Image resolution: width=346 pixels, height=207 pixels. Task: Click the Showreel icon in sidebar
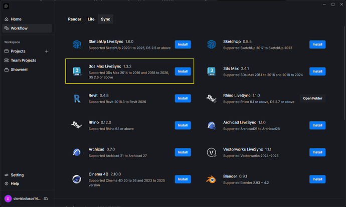7,69
